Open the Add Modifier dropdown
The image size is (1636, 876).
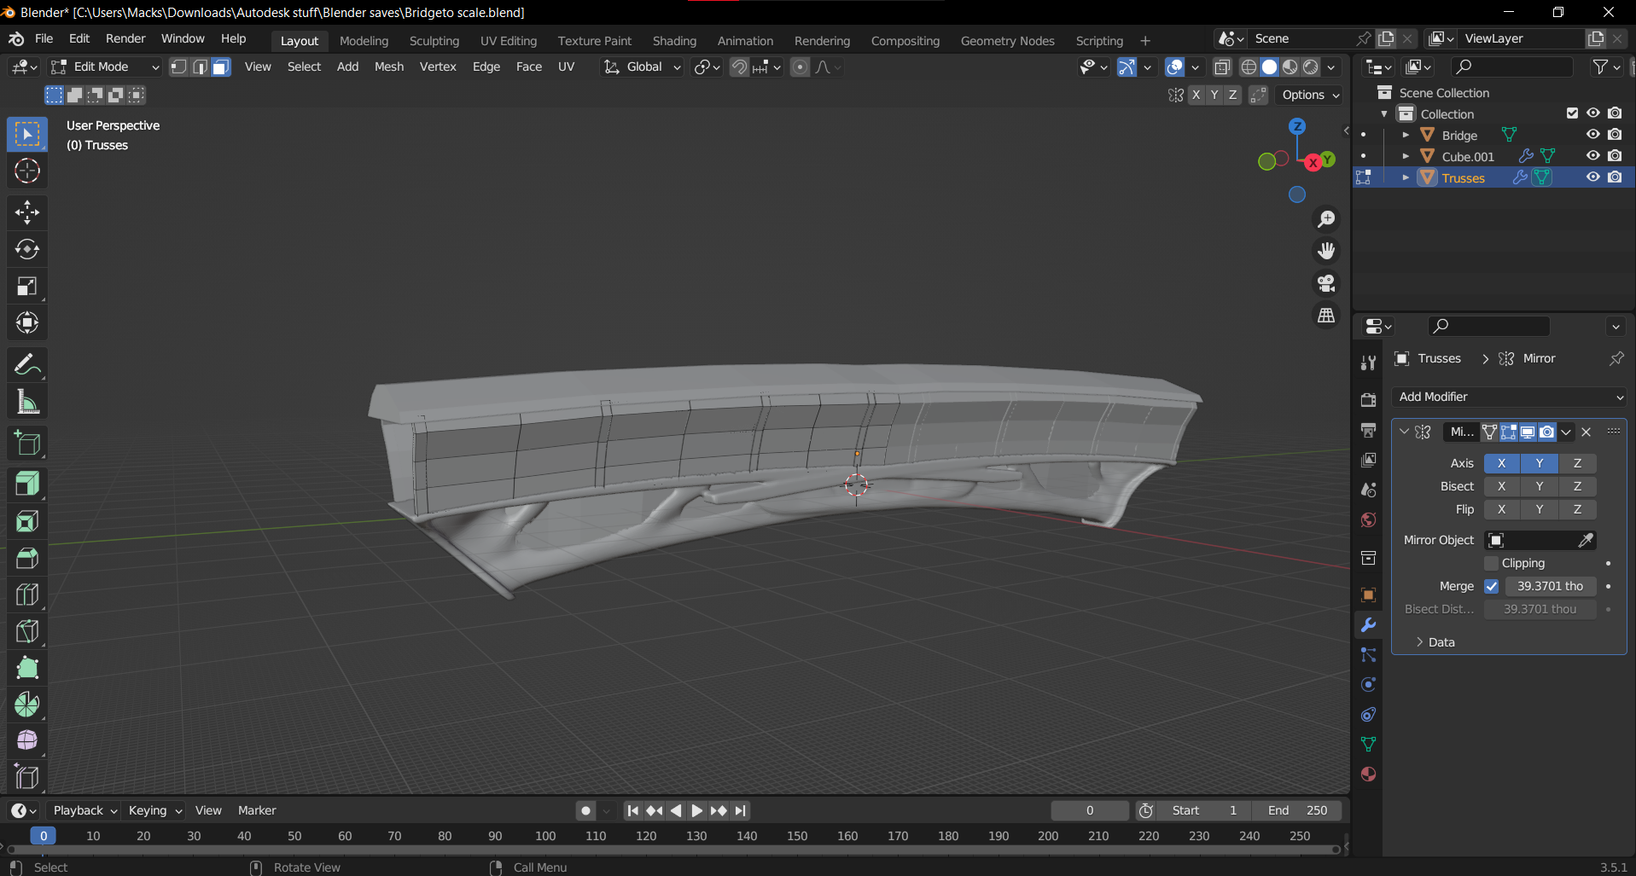1510,397
